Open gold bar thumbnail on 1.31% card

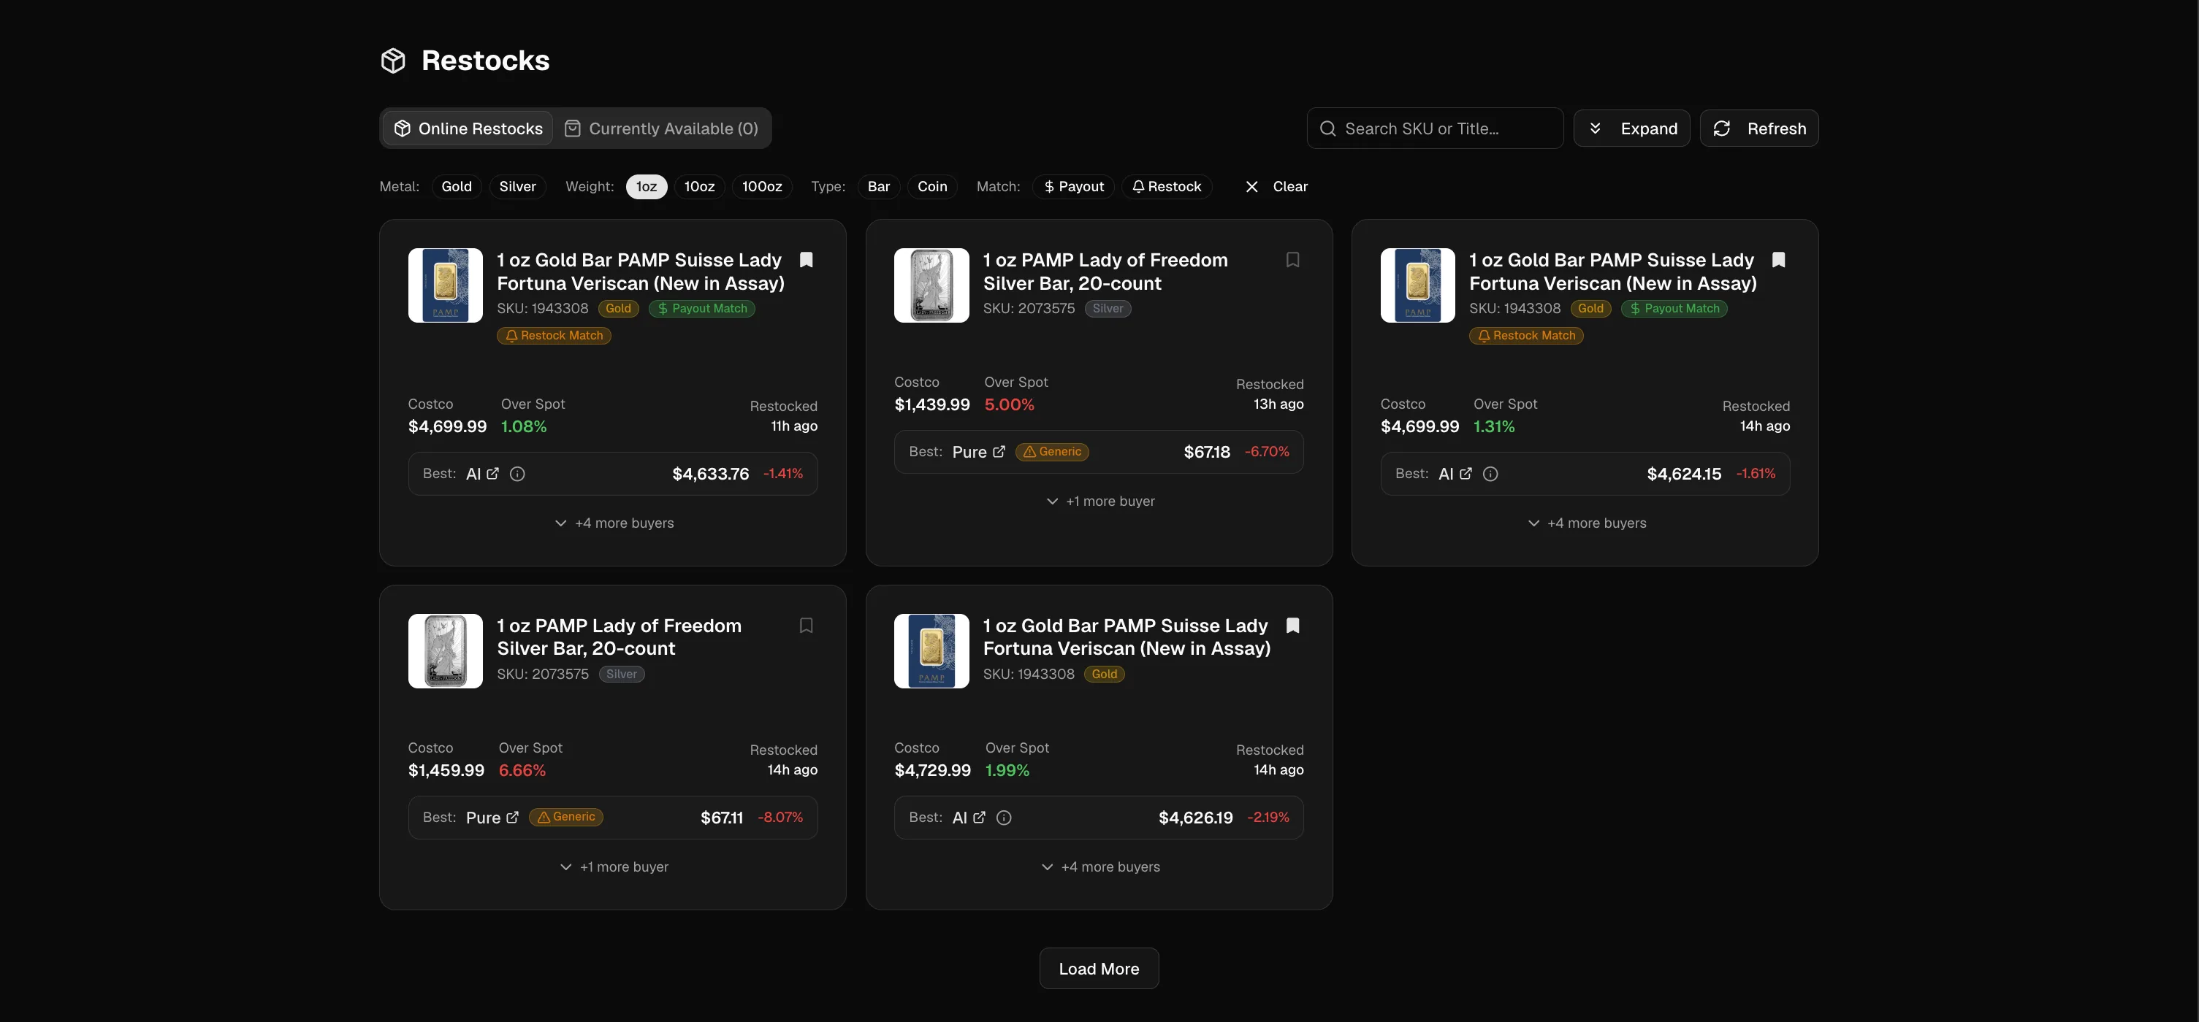[1418, 285]
